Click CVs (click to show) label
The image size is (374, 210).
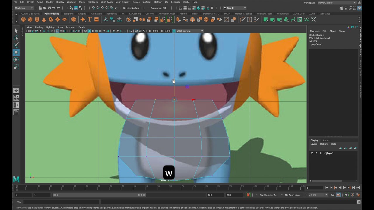pos(319,38)
